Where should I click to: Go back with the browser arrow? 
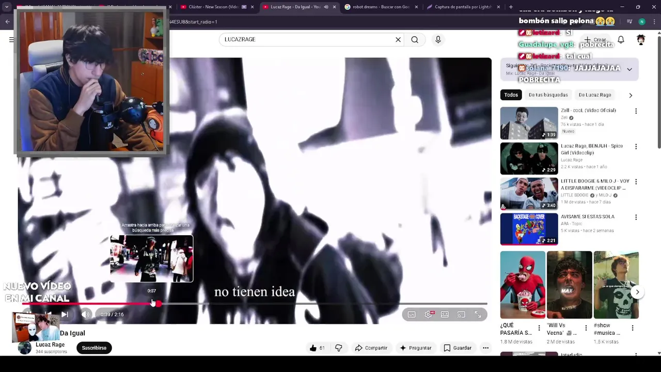7,22
